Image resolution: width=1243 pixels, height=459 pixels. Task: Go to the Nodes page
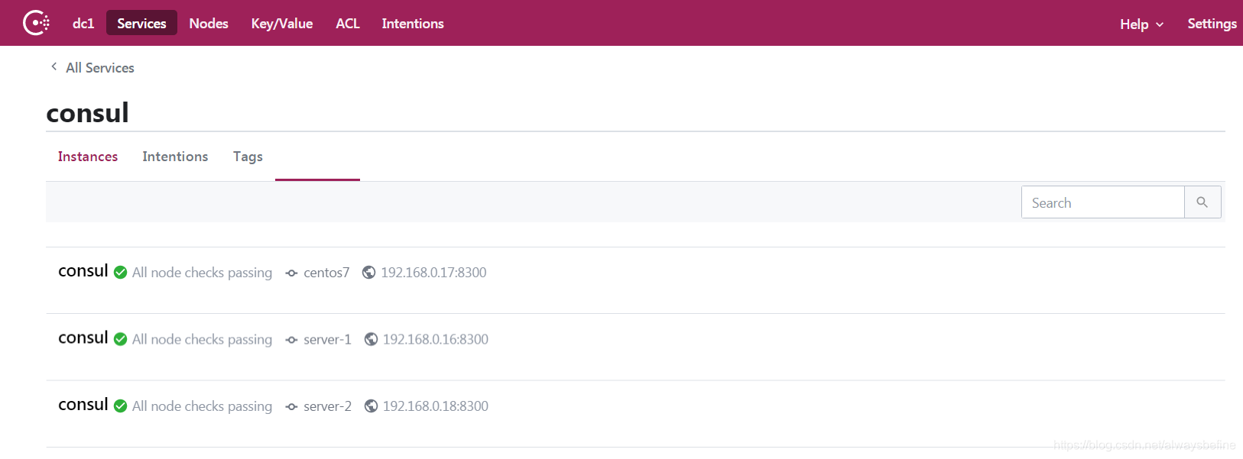(x=209, y=24)
